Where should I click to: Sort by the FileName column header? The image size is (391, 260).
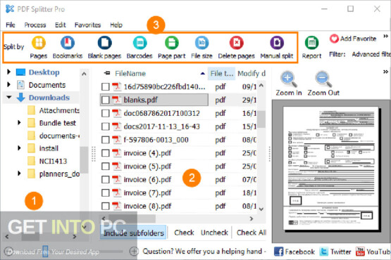(x=130, y=73)
